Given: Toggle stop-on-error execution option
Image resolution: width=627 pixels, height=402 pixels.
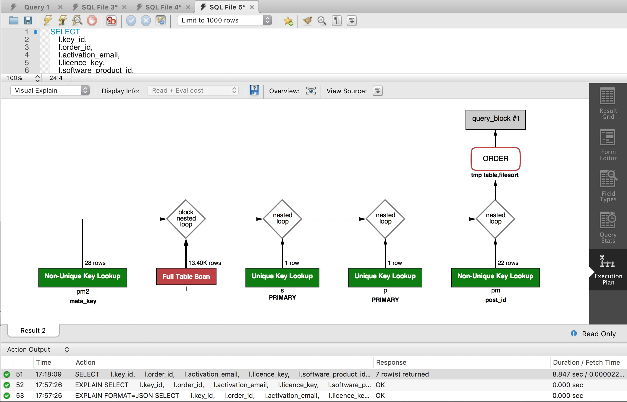Looking at the screenshot, I should coord(111,20).
